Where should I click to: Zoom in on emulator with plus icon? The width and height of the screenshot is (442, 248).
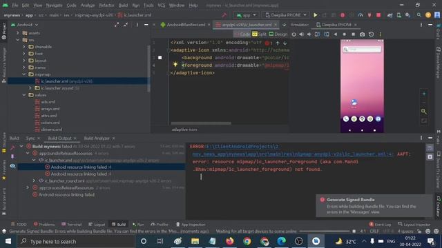click(423, 94)
